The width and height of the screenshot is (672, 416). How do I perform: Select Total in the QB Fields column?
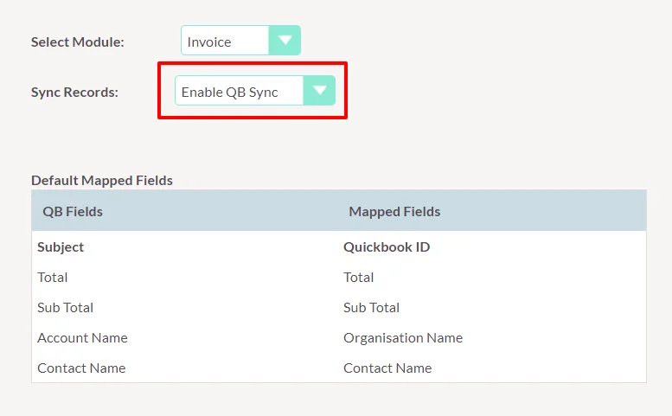pyautogui.click(x=53, y=277)
